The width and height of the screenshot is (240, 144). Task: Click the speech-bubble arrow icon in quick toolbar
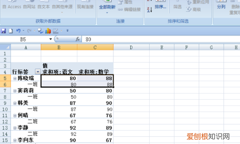(x=40, y=31)
